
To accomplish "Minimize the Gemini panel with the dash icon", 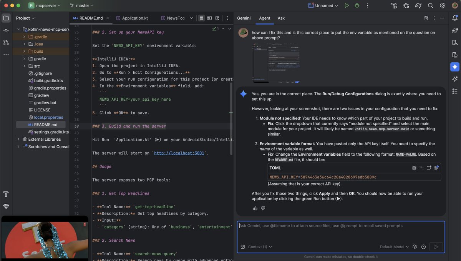I will click(x=442, y=18).
